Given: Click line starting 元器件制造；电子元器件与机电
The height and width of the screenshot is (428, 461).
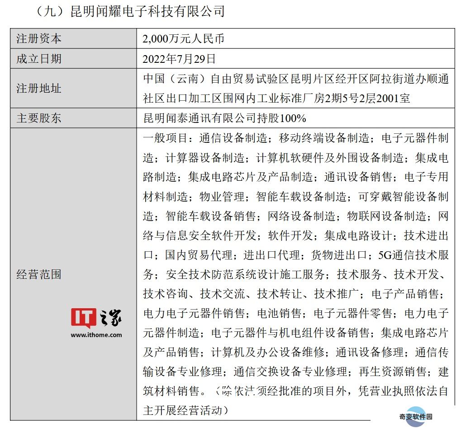Looking at the screenshot, I should point(296,333).
